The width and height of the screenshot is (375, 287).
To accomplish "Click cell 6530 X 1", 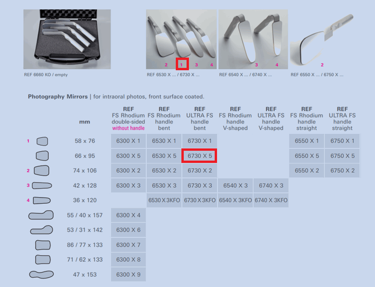I will point(164,141).
